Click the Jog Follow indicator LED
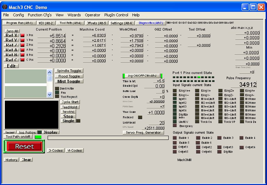Image resolution: width=267 pixels, height=185 pixels. pyautogui.click(x=40, y=132)
